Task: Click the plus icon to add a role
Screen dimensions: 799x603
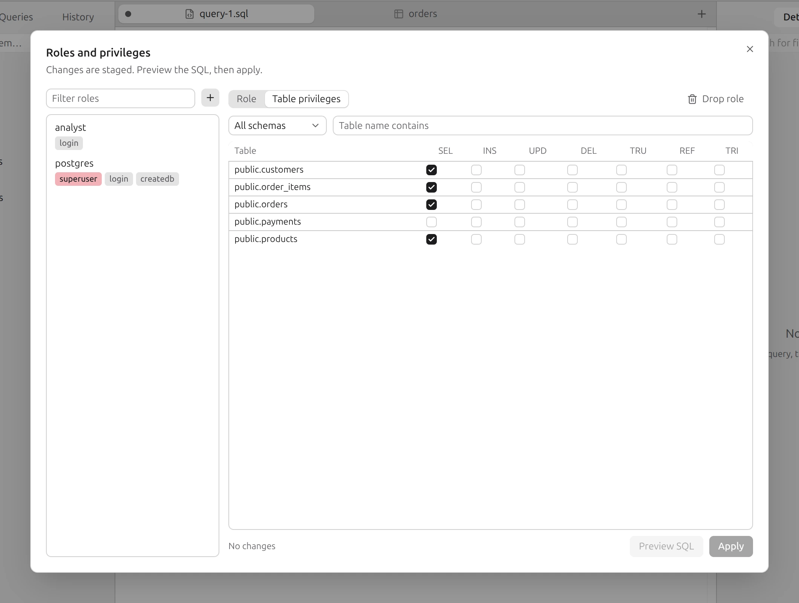Action: click(x=210, y=98)
